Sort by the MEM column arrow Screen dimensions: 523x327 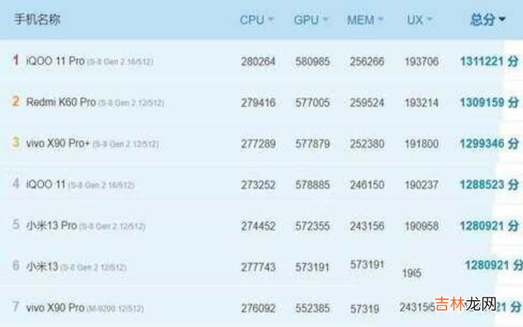pos(380,20)
